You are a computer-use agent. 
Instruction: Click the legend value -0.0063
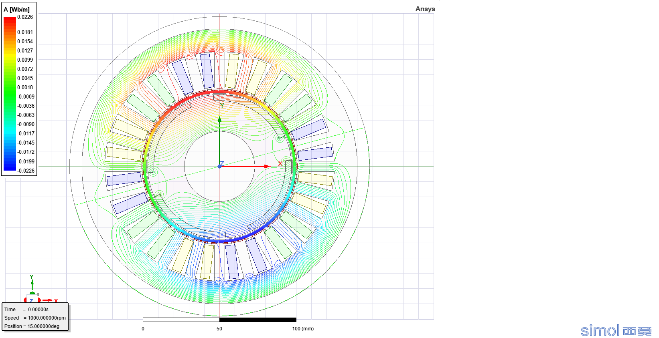pos(26,115)
